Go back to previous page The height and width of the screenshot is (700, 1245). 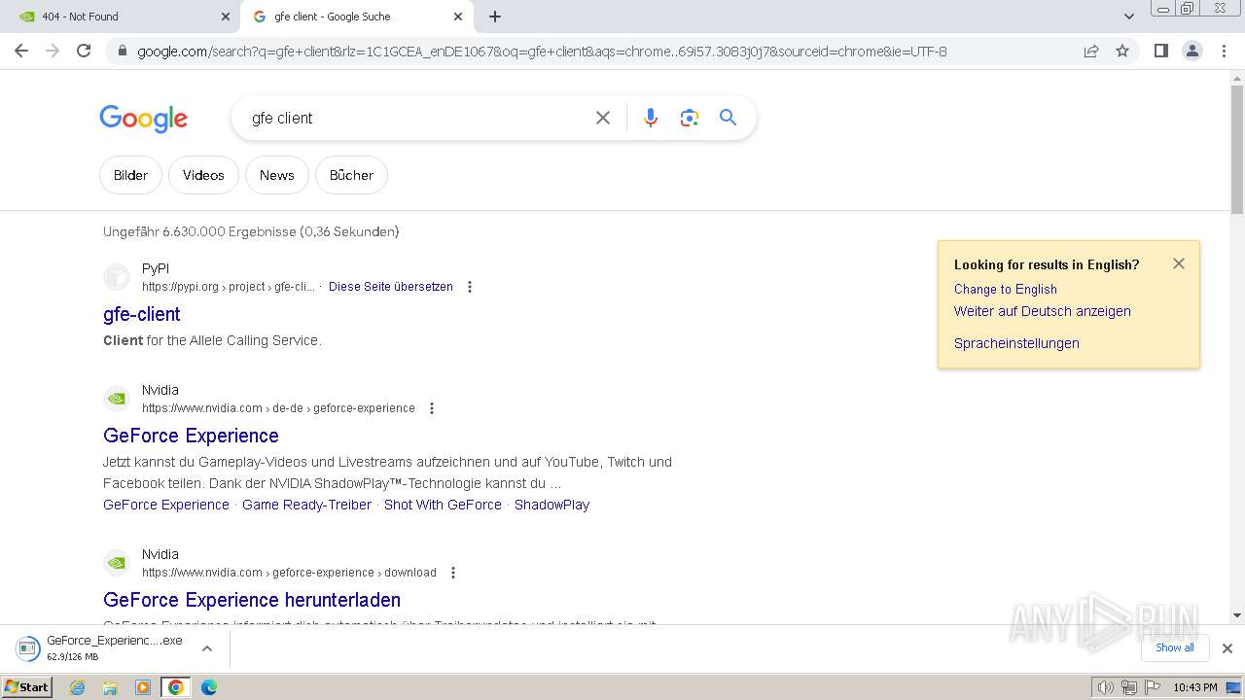[21, 51]
